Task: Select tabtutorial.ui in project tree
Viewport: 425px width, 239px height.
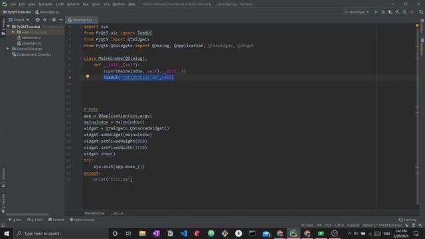Action: tap(29, 38)
